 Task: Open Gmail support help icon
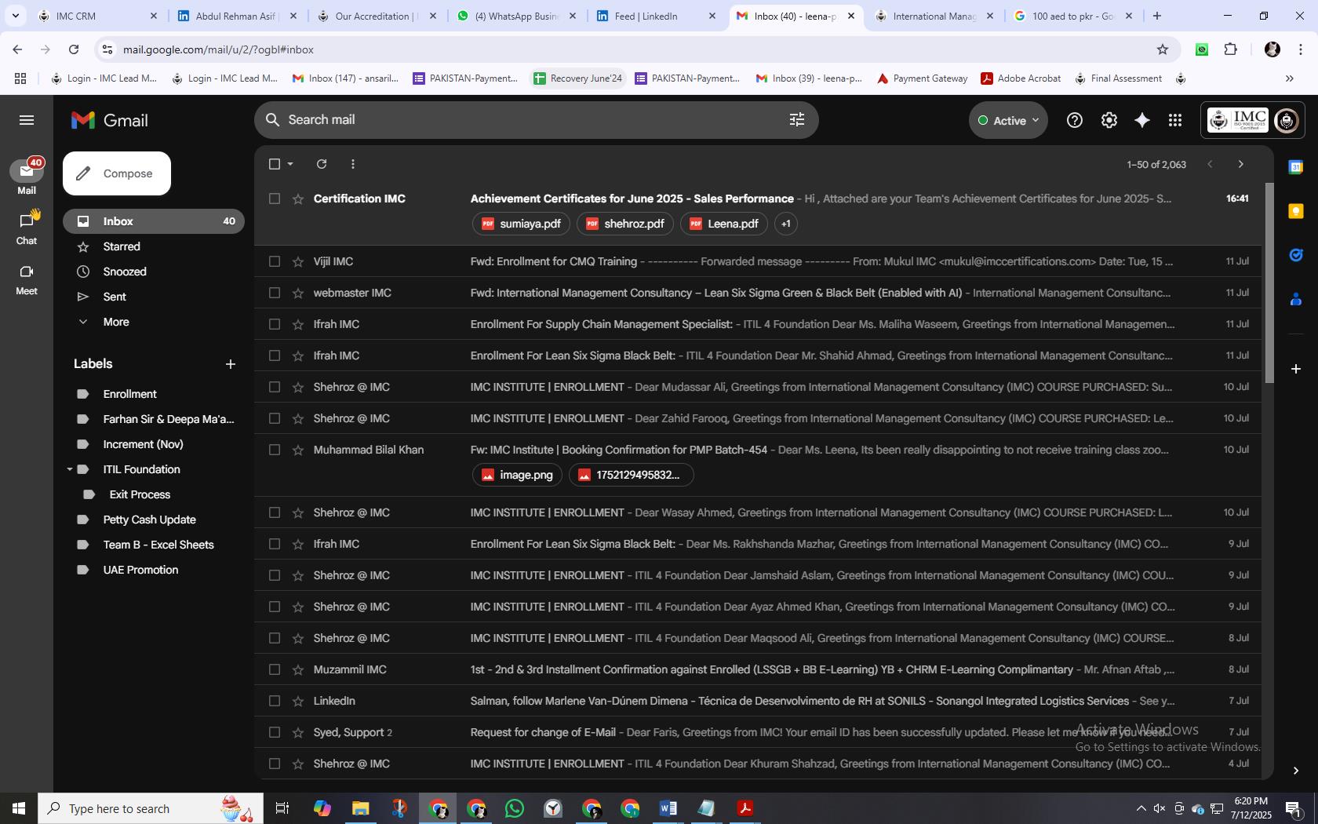(1074, 120)
